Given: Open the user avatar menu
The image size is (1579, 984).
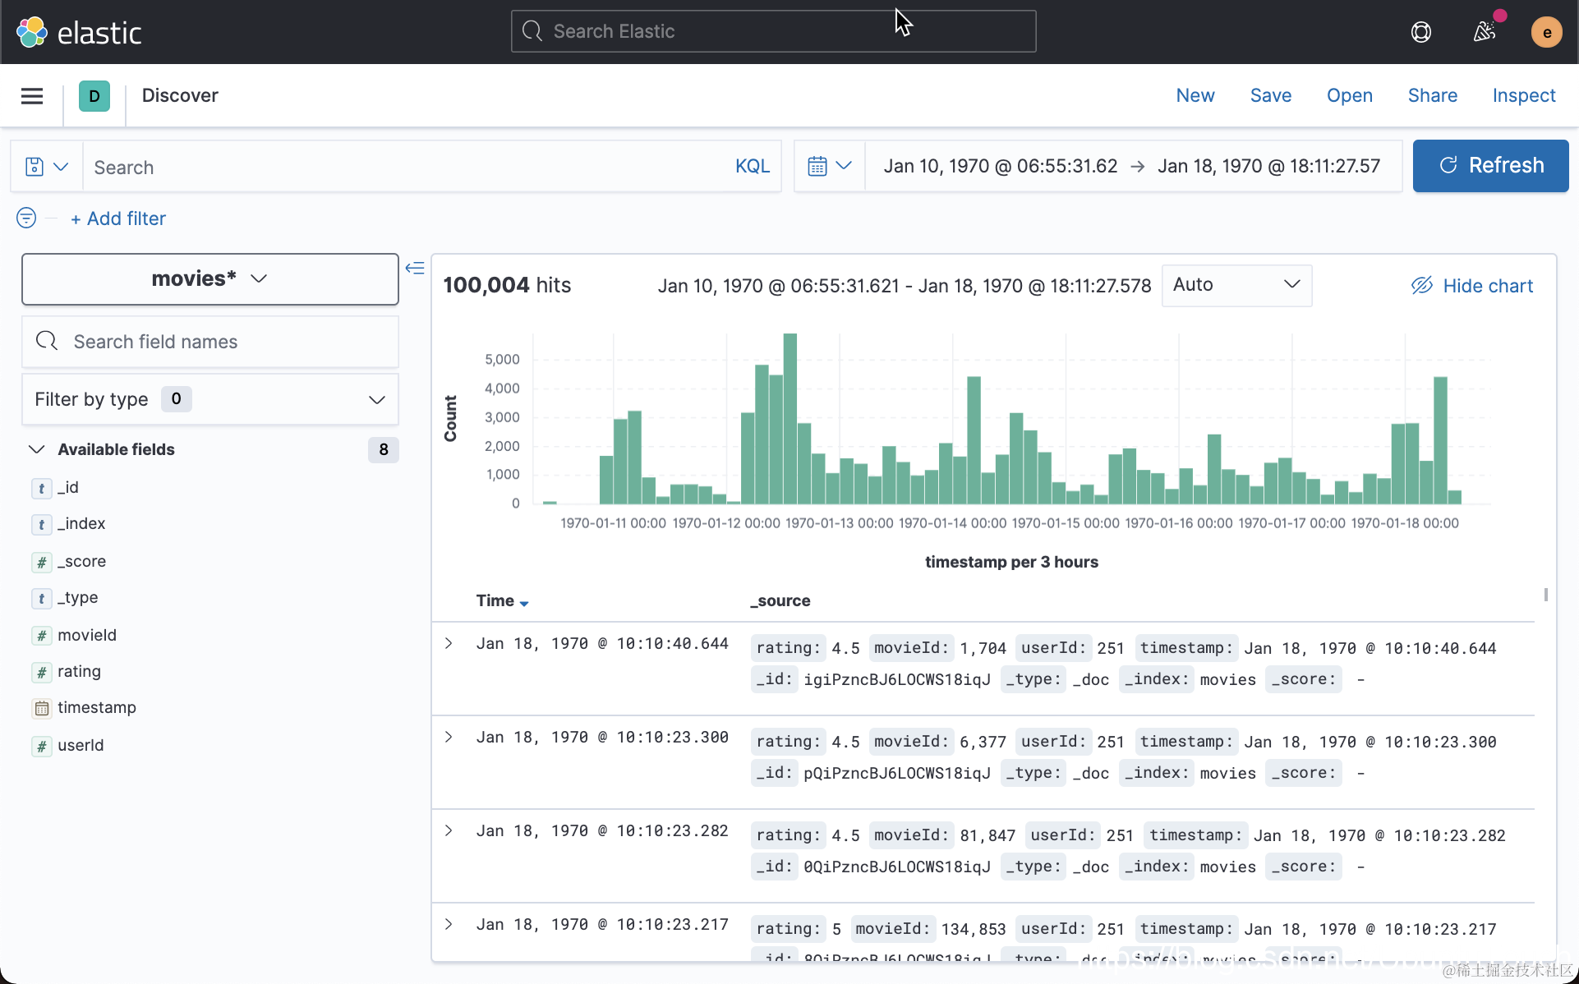Looking at the screenshot, I should [1546, 32].
